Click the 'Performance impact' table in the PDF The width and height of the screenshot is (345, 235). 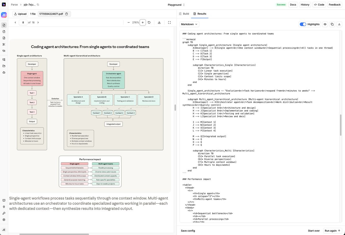point(90,172)
